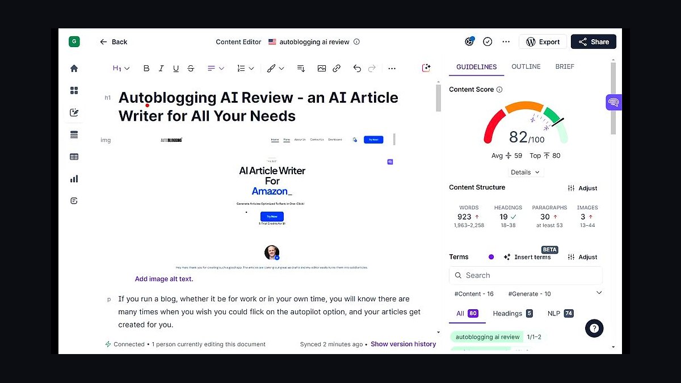Open the table icon in the sidebar
This screenshot has width=681, height=383.
coord(74,157)
